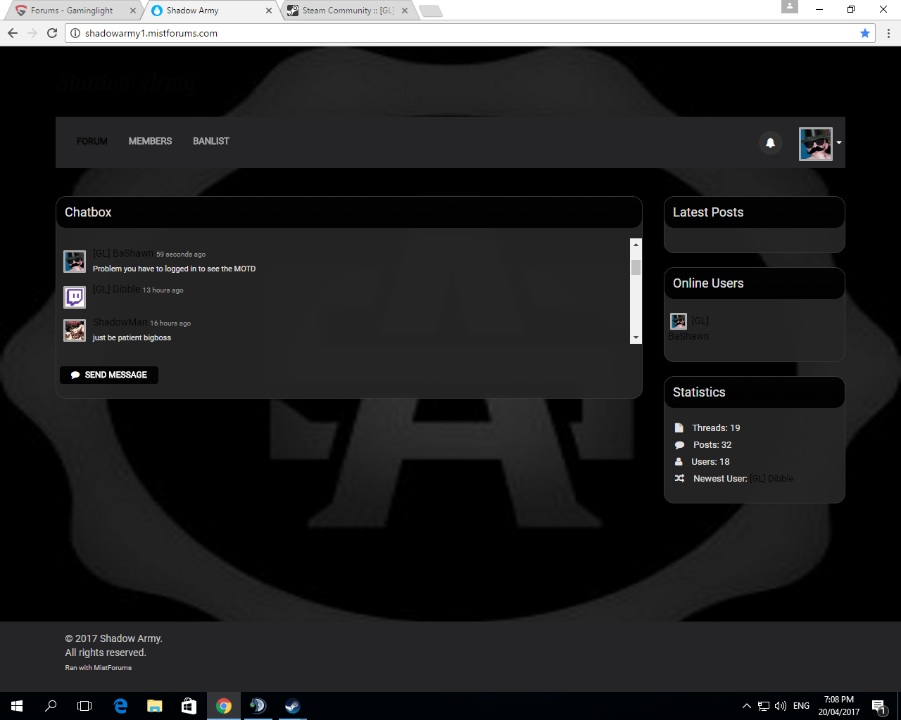Click the Users person icon
This screenshot has height=720, width=901.
pos(679,462)
